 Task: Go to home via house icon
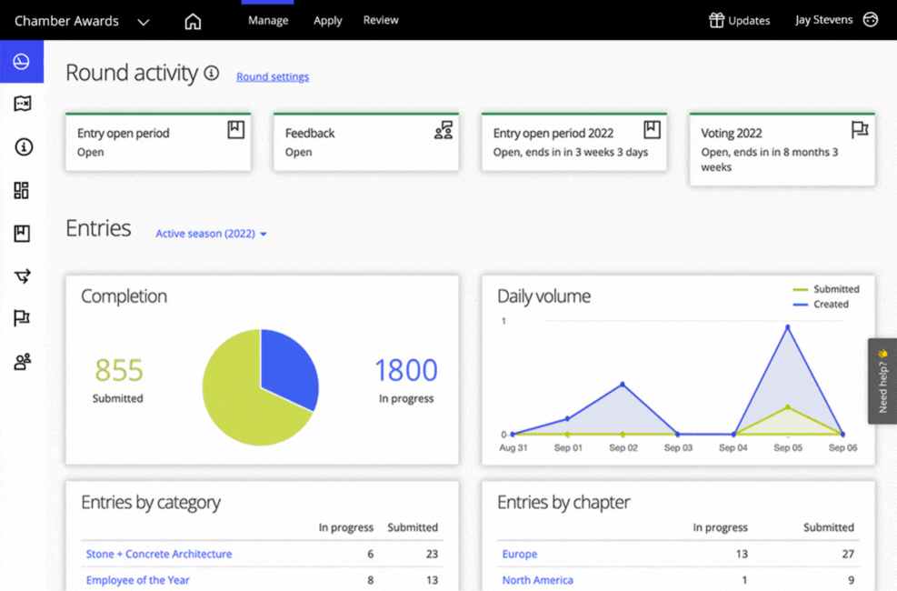click(193, 21)
